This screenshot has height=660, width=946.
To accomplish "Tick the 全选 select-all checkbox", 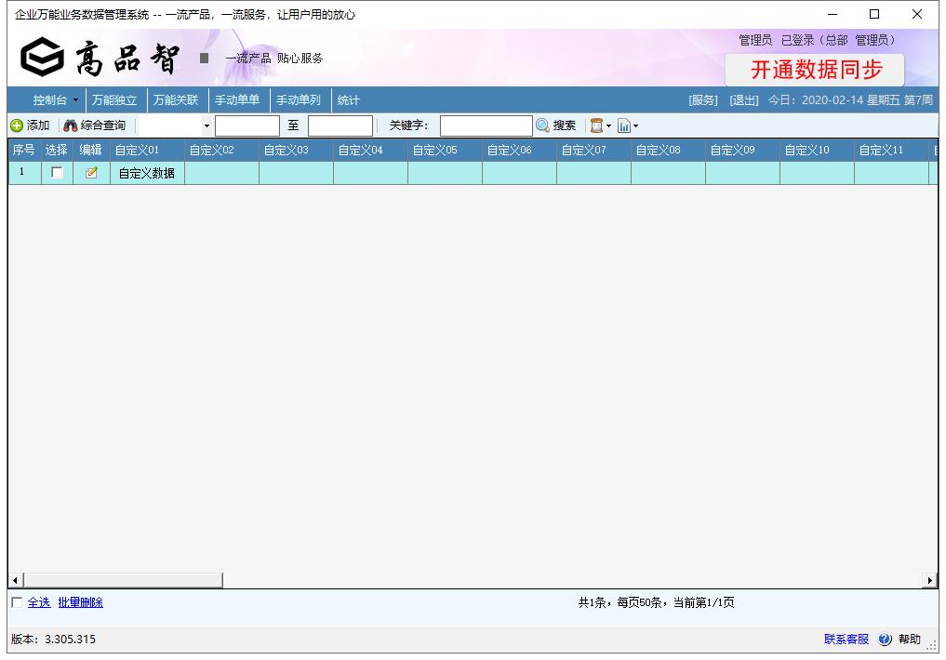I will tap(17, 602).
